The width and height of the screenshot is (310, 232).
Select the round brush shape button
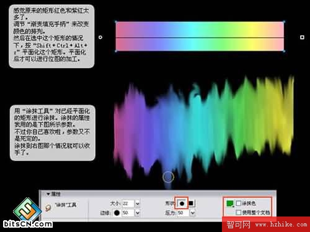tap(182, 204)
